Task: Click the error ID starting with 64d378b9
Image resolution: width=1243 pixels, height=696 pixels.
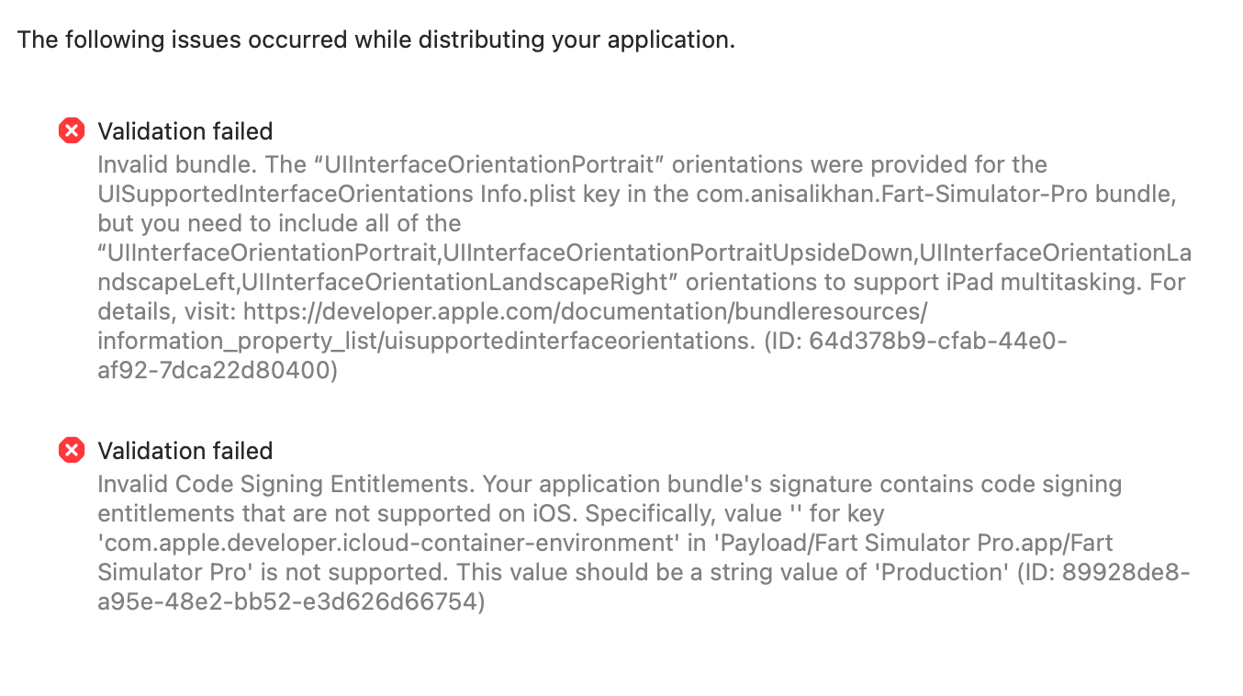Action: 938,341
